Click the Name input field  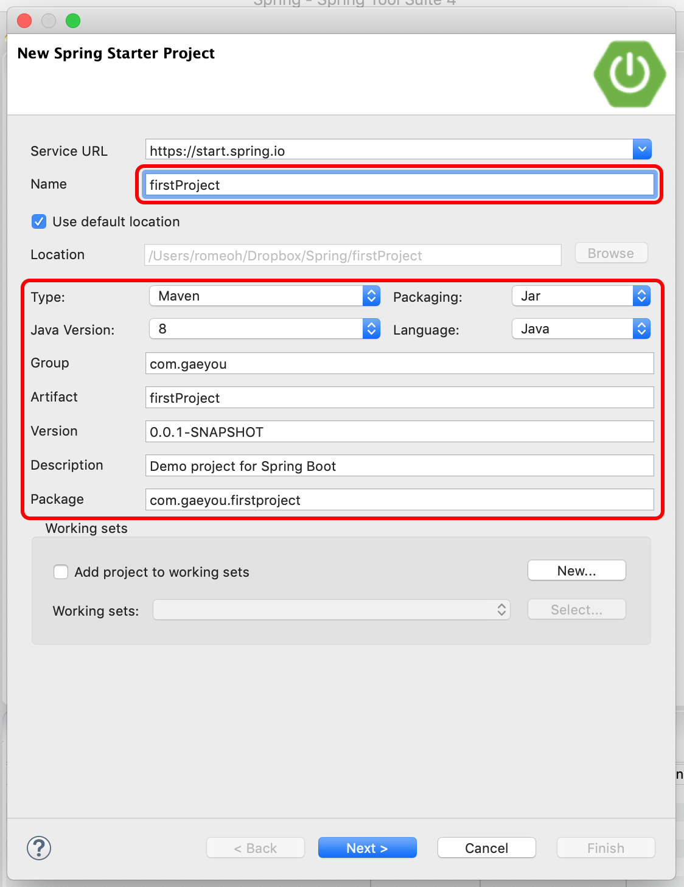coord(399,185)
